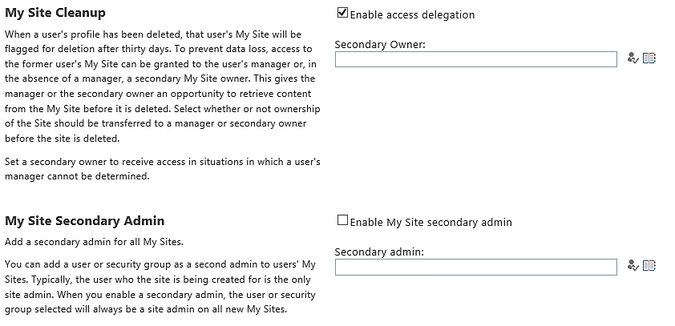Click the "Secondary admin:" field label

pos(378,252)
